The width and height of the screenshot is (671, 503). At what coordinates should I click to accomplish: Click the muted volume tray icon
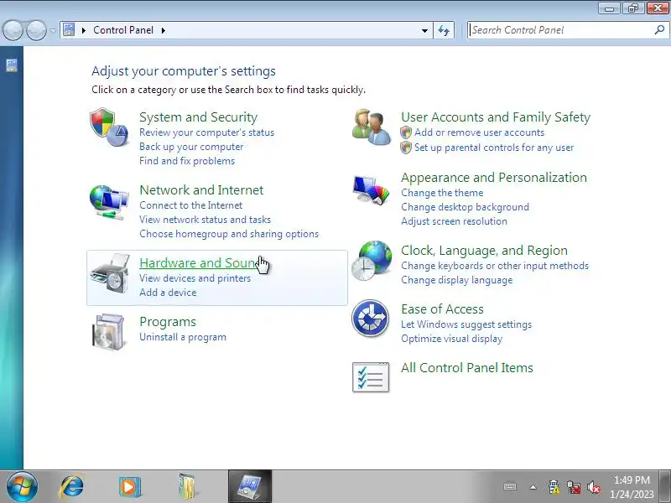click(594, 487)
